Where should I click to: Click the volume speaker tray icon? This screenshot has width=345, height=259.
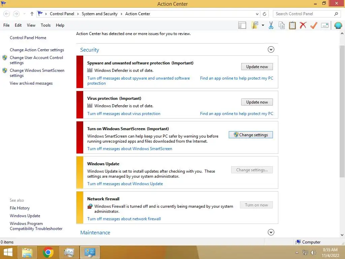click(313, 252)
